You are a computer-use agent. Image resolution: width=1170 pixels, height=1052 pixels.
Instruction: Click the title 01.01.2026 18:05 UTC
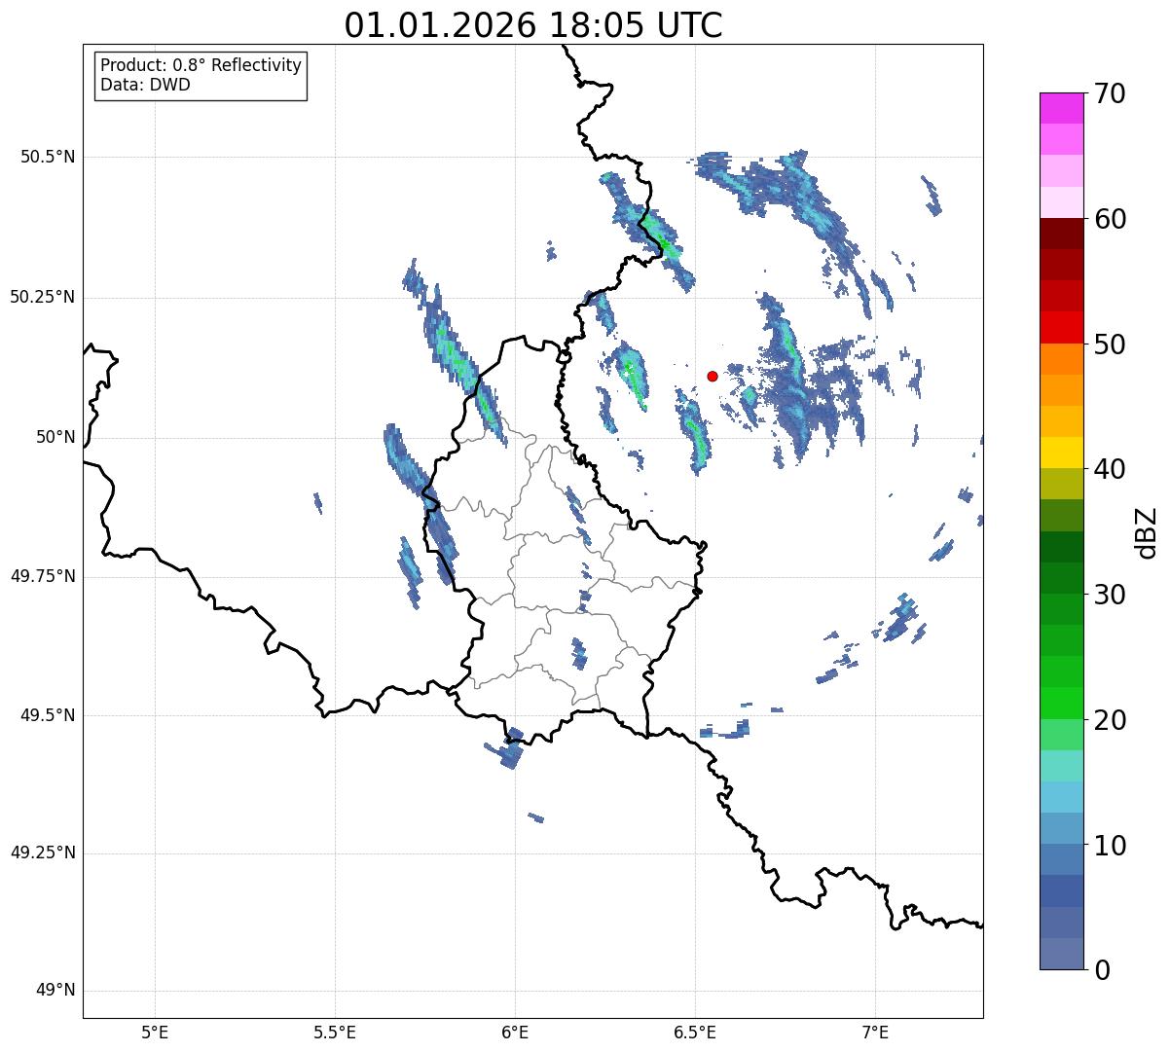point(533,25)
